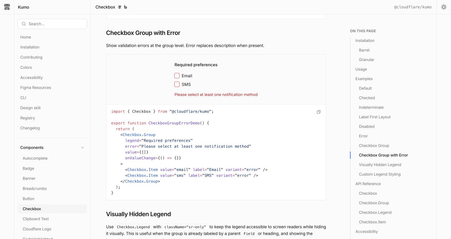451x239 pixels.
Task: Jump to Visually Hidden Legend section
Action: coord(380,165)
